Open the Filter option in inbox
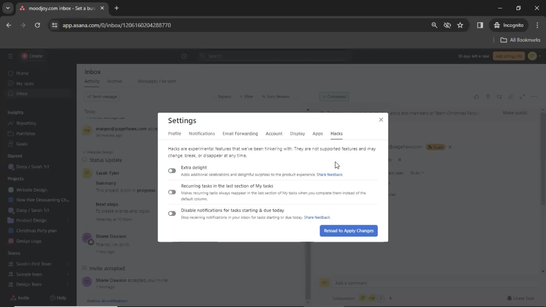546x307 pixels. coord(246,97)
